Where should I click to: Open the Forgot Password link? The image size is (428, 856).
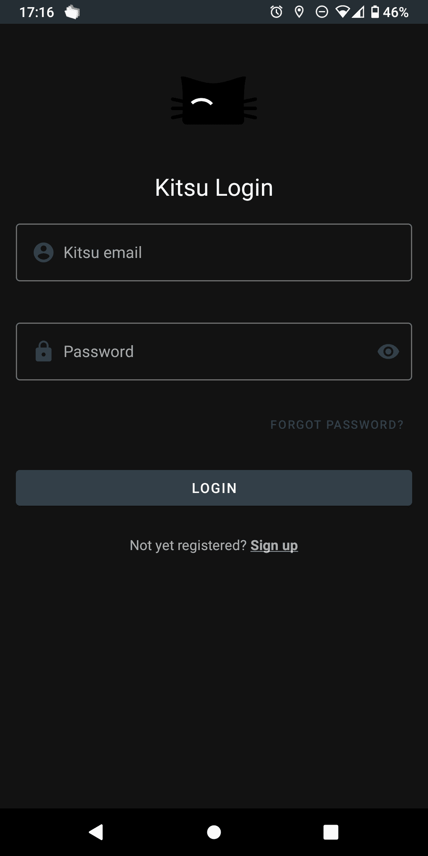(337, 425)
